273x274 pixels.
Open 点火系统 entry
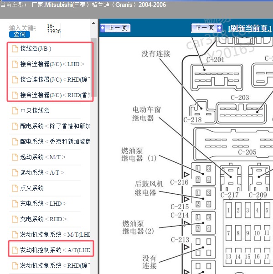(x=32, y=188)
